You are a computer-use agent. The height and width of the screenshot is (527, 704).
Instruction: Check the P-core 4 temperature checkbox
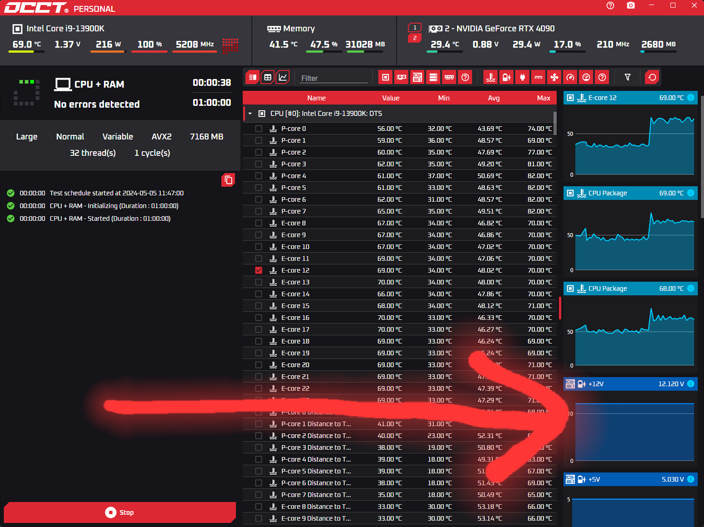[x=258, y=176]
